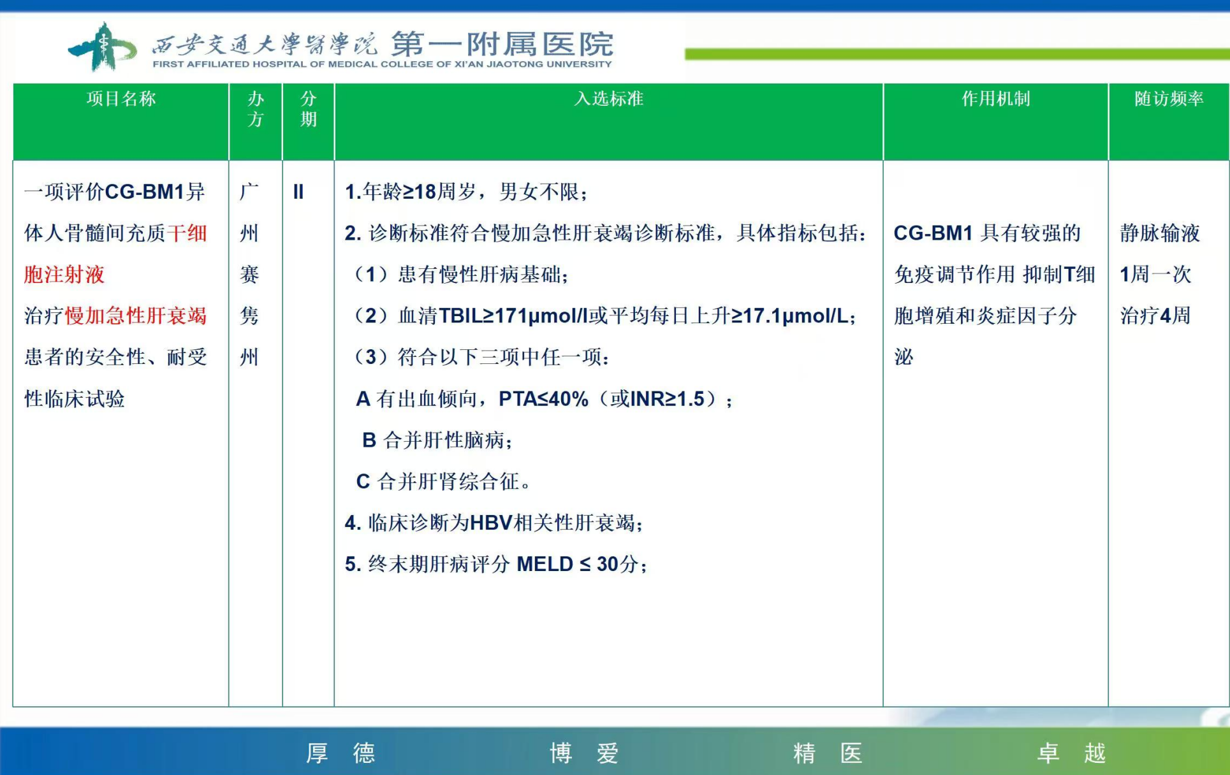Viewport: 1230px width, 775px height.
Task: Click the 厚德 motto in footer
Action: pyautogui.click(x=340, y=753)
